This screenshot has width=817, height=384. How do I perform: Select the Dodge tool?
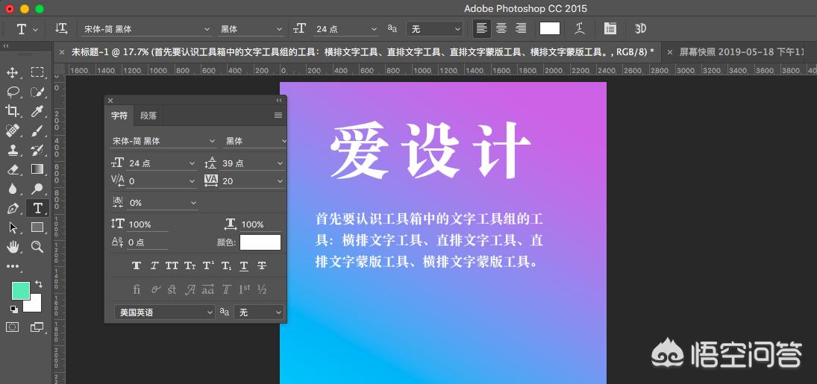pos(37,189)
